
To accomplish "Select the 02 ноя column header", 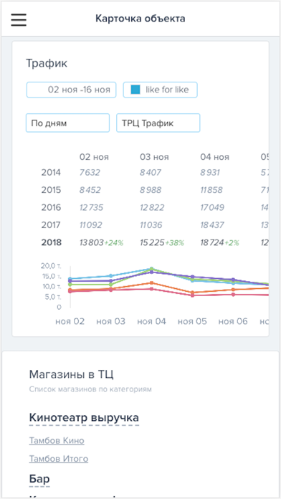I will [x=94, y=157].
